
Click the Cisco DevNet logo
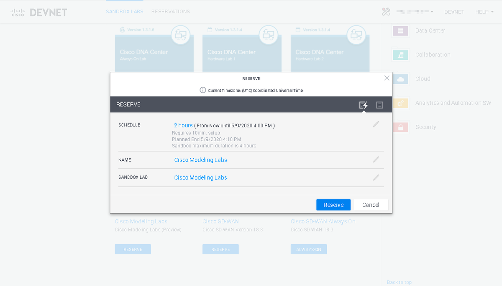coord(39,12)
